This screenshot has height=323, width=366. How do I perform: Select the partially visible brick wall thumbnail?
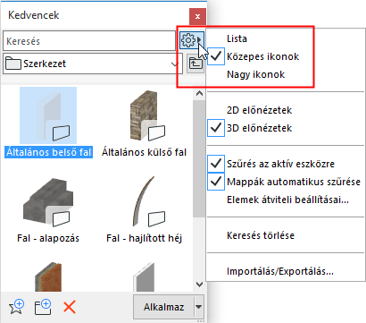[48, 277]
